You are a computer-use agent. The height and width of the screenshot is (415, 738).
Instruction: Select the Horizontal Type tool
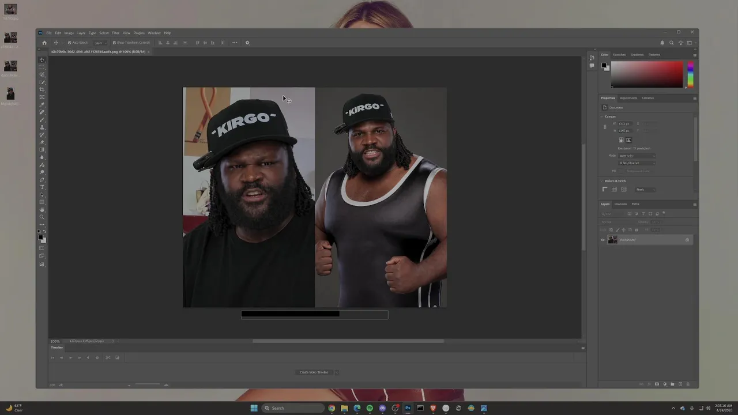tap(42, 186)
